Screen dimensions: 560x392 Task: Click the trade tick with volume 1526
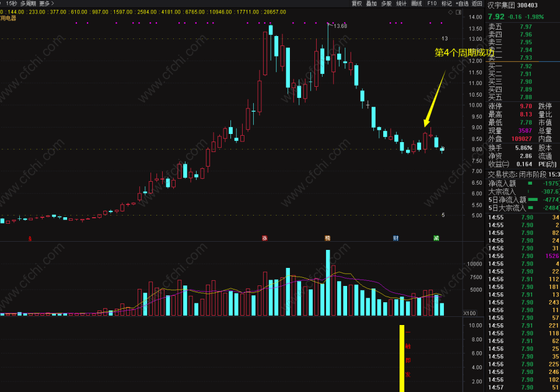click(x=524, y=256)
